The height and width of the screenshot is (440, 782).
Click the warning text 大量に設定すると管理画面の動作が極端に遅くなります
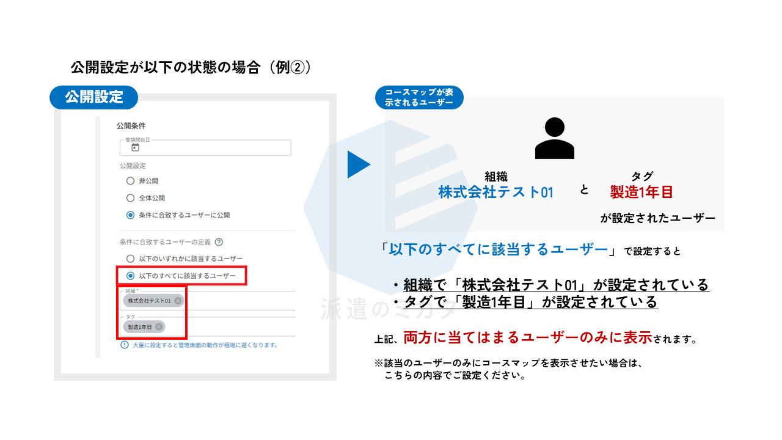point(205,345)
